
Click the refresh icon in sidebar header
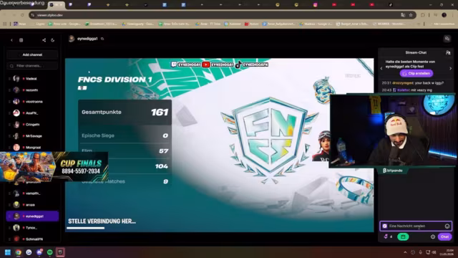52,40
